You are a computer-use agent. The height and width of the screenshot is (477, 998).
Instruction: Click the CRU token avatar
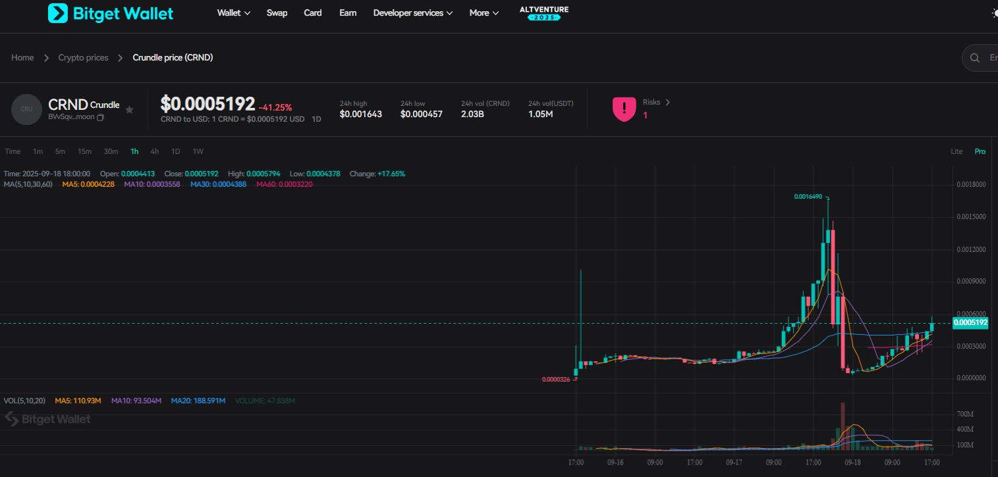(26, 109)
